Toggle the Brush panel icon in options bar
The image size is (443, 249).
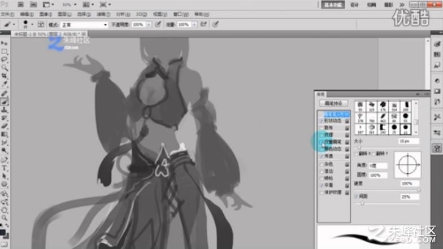(x=41, y=25)
